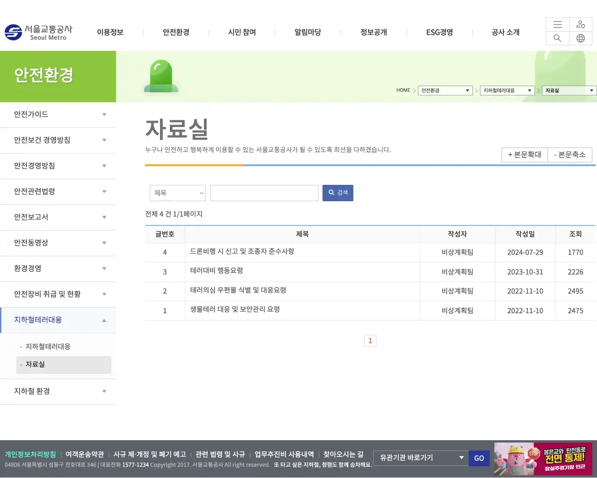Collapse the 지하철테러대응 sidebar section

58,320
